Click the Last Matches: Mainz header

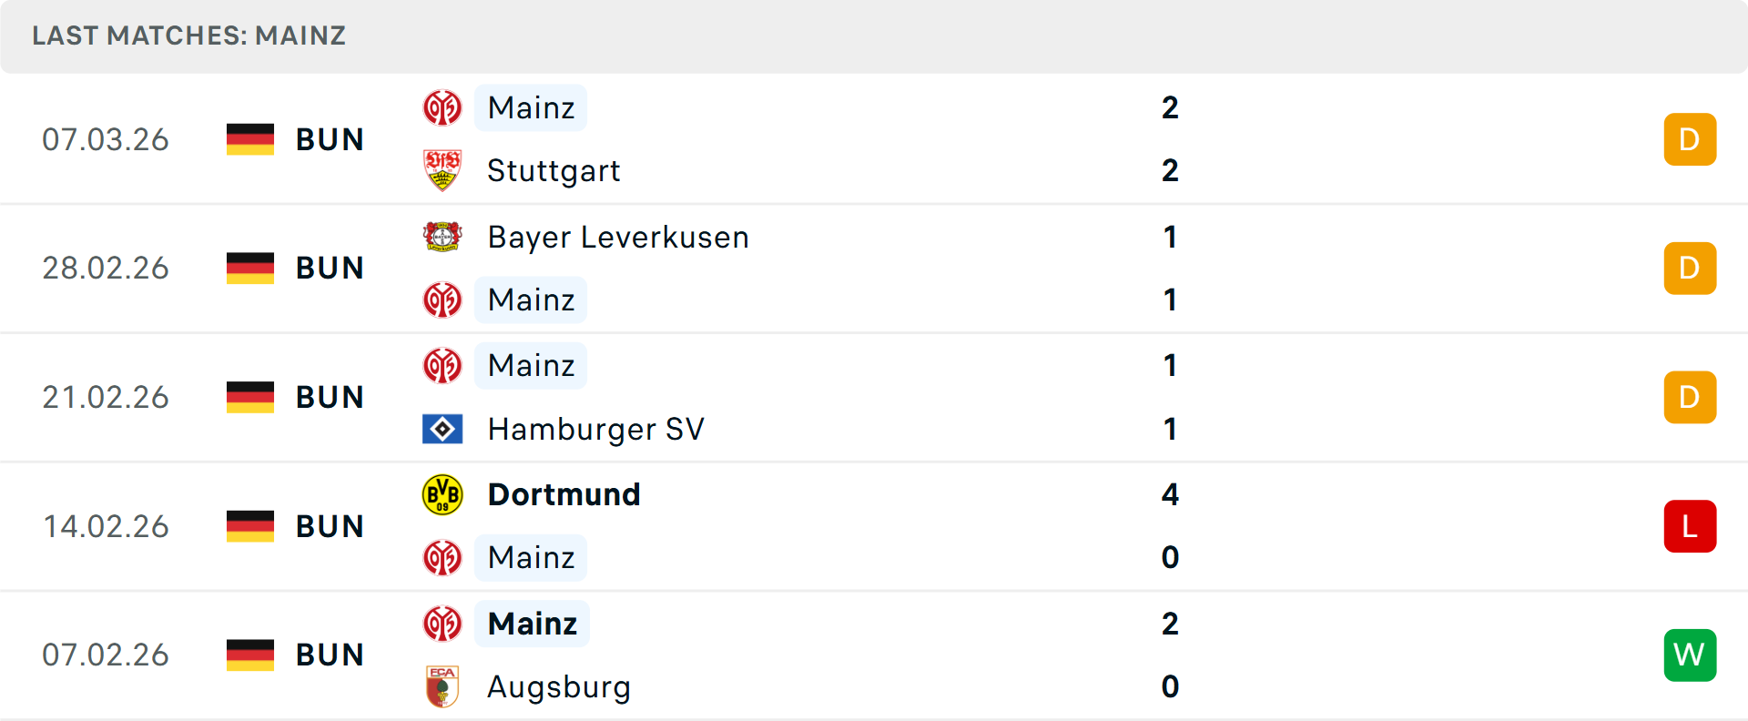[x=188, y=36]
